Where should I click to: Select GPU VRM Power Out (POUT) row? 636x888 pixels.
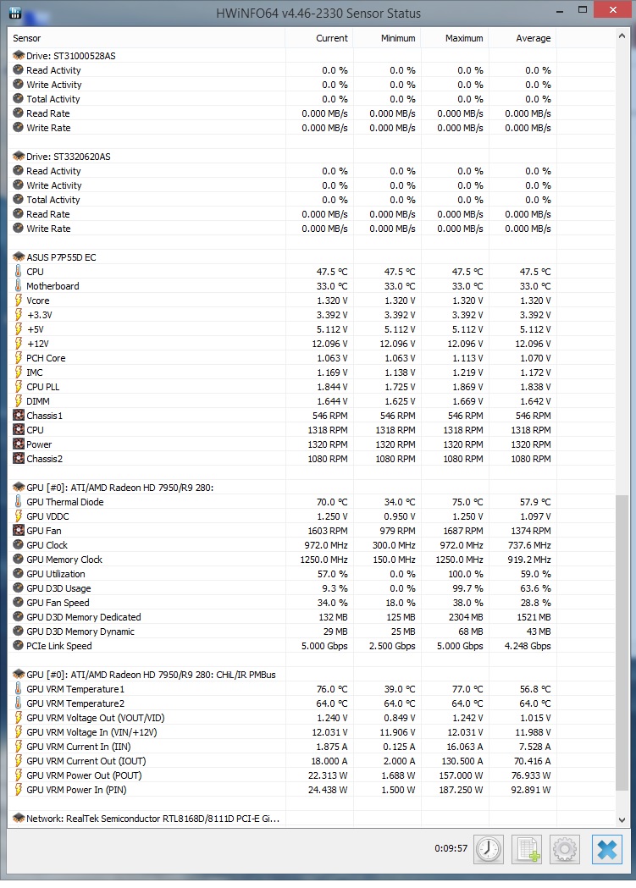(312, 775)
